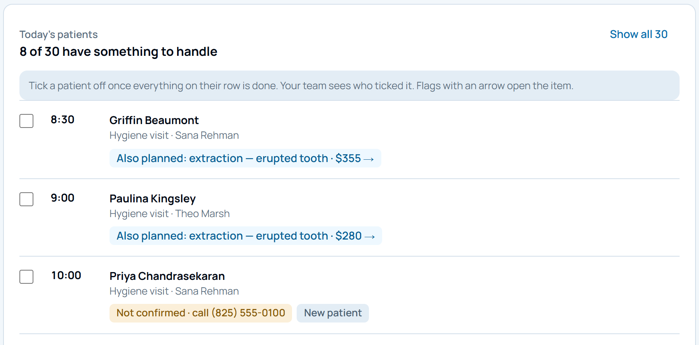The width and height of the screenshot is (699, 345).
Task: Click the Show all 30 link
Action: click(x=638, y=34)
